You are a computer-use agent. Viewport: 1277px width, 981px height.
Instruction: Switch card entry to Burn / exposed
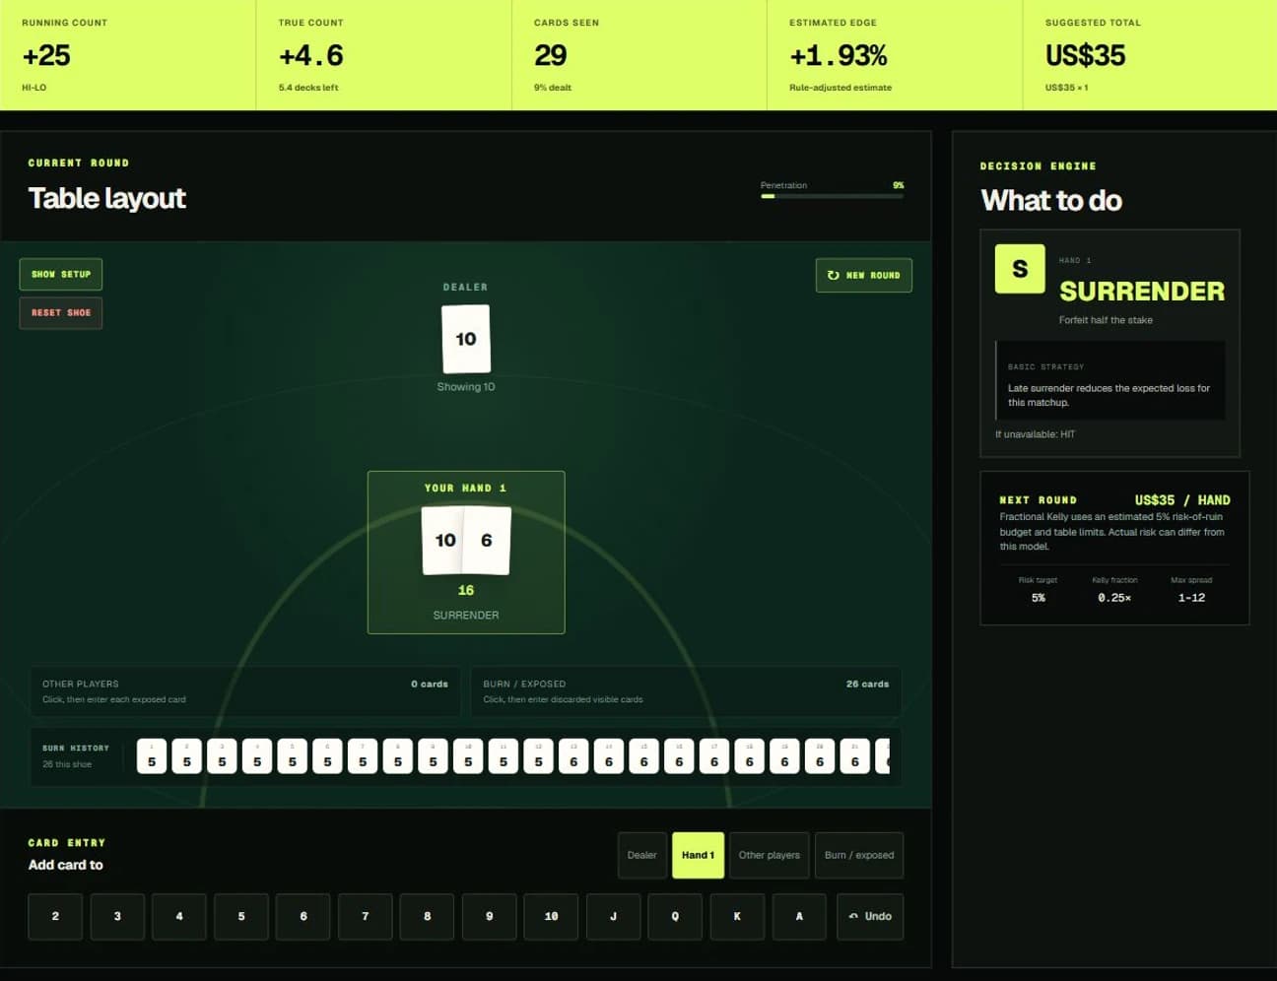(x=859, y=855)
